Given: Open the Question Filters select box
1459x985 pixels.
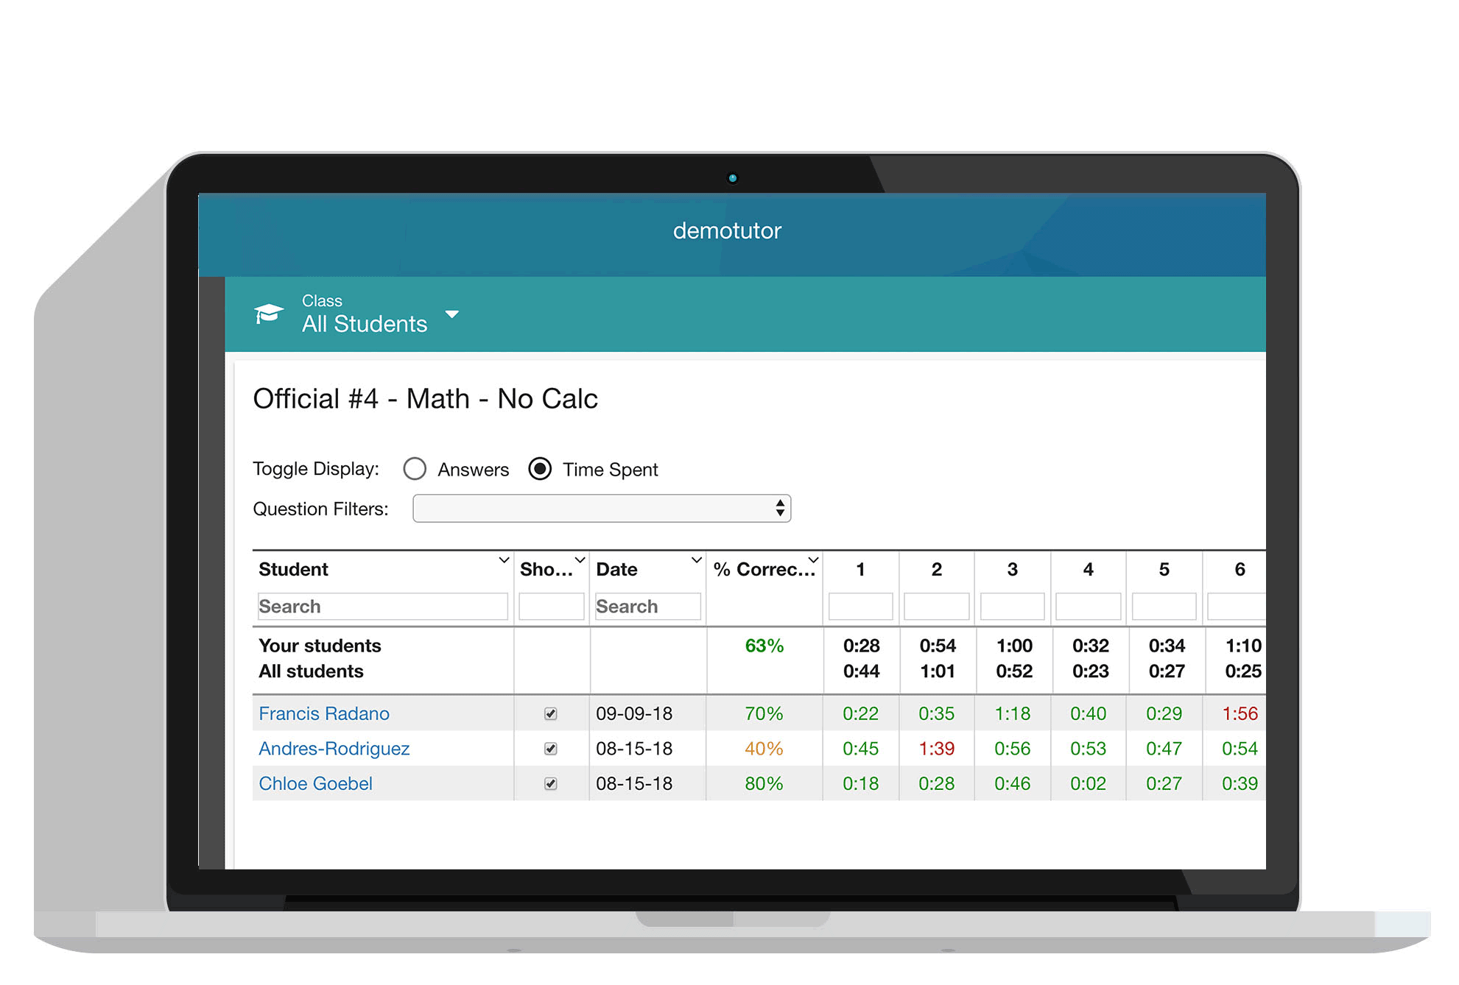Looking at the screenshot, I should pyautogui.click(x=601, y=509).
